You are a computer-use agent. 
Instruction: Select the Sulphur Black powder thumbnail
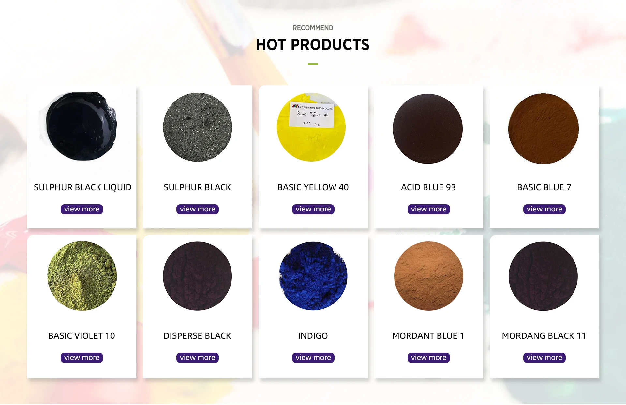(x=198, y=127)
